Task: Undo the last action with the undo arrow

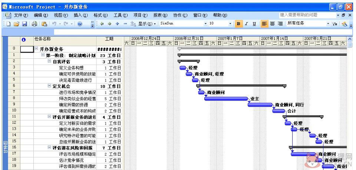Action: (54, 24)
